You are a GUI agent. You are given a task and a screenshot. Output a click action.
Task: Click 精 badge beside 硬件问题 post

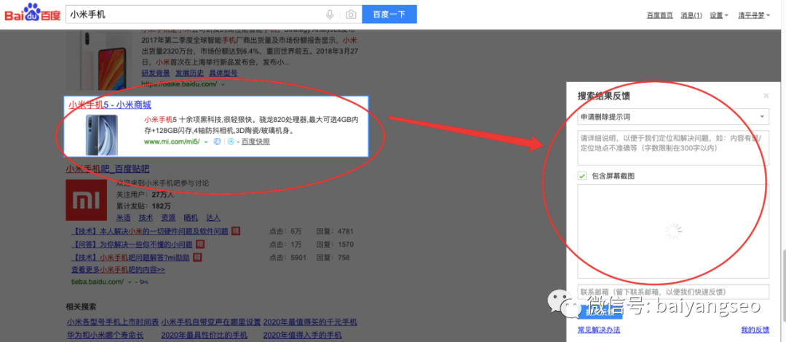coord(236,232)
